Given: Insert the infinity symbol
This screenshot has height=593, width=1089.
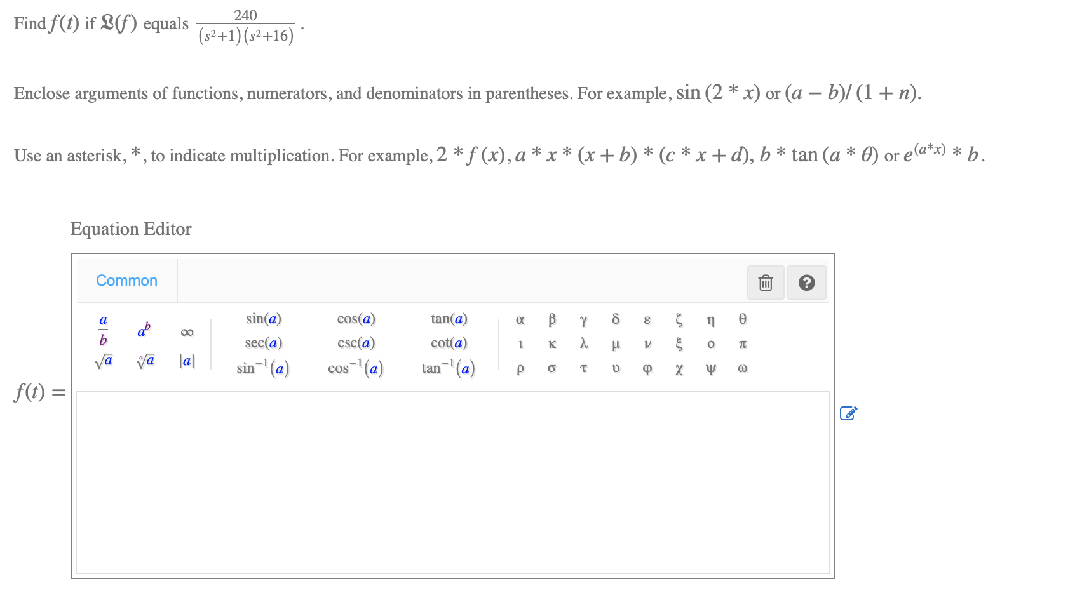Looking at the screenshot, I should coord(186,331).
